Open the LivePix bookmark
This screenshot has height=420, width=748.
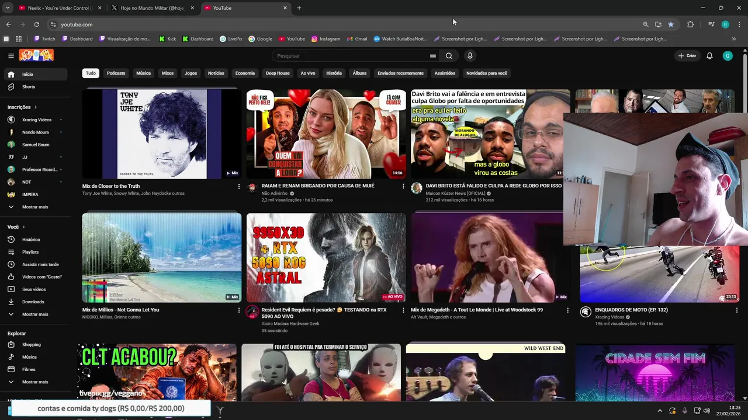point(231,39)
